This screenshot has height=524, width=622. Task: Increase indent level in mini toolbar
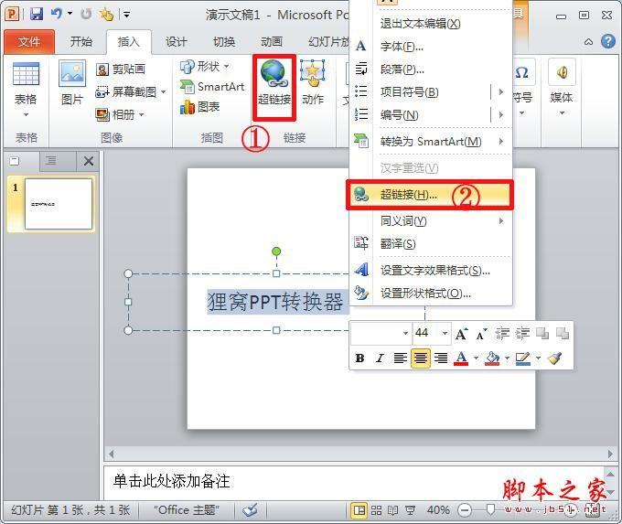coord(522,334)
